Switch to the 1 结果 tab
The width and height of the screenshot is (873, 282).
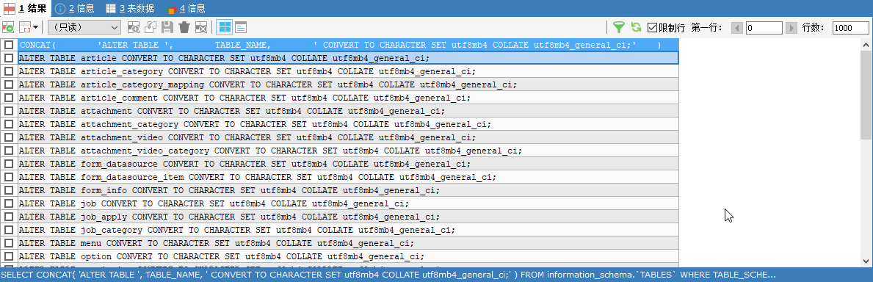[26, 8]
